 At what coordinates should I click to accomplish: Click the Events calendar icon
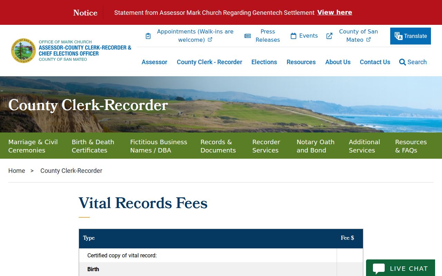click(x=294, y=36)
